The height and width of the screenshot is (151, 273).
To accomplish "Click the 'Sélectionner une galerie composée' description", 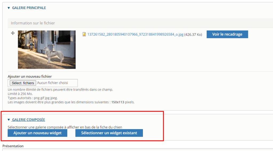I will point(65,127).
